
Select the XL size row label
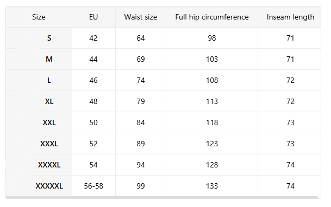pos(49,102)
